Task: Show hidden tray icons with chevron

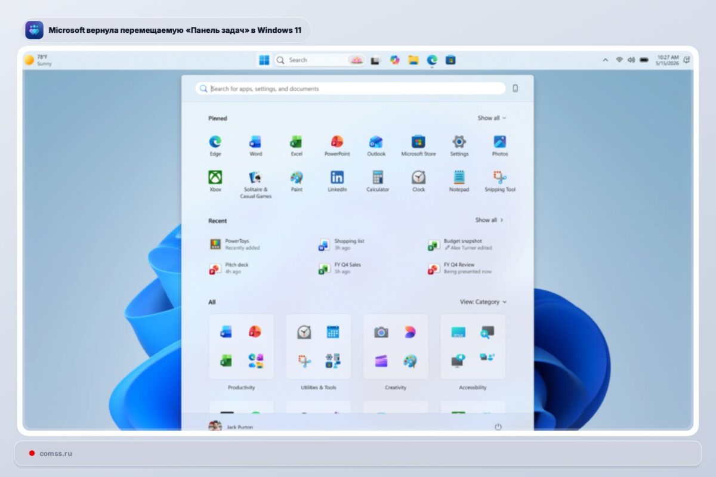Action: tap(606, 60)
